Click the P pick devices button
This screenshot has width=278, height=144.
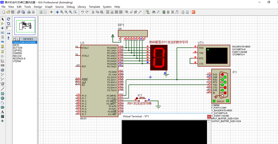(14, 39)
